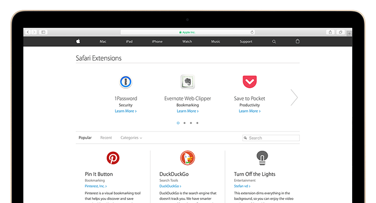Viewport: 376px width, 203px height.
Task: Open the Turn Off the Lights bulb icon
Action: pyautogui.click(x=262, y=158)
